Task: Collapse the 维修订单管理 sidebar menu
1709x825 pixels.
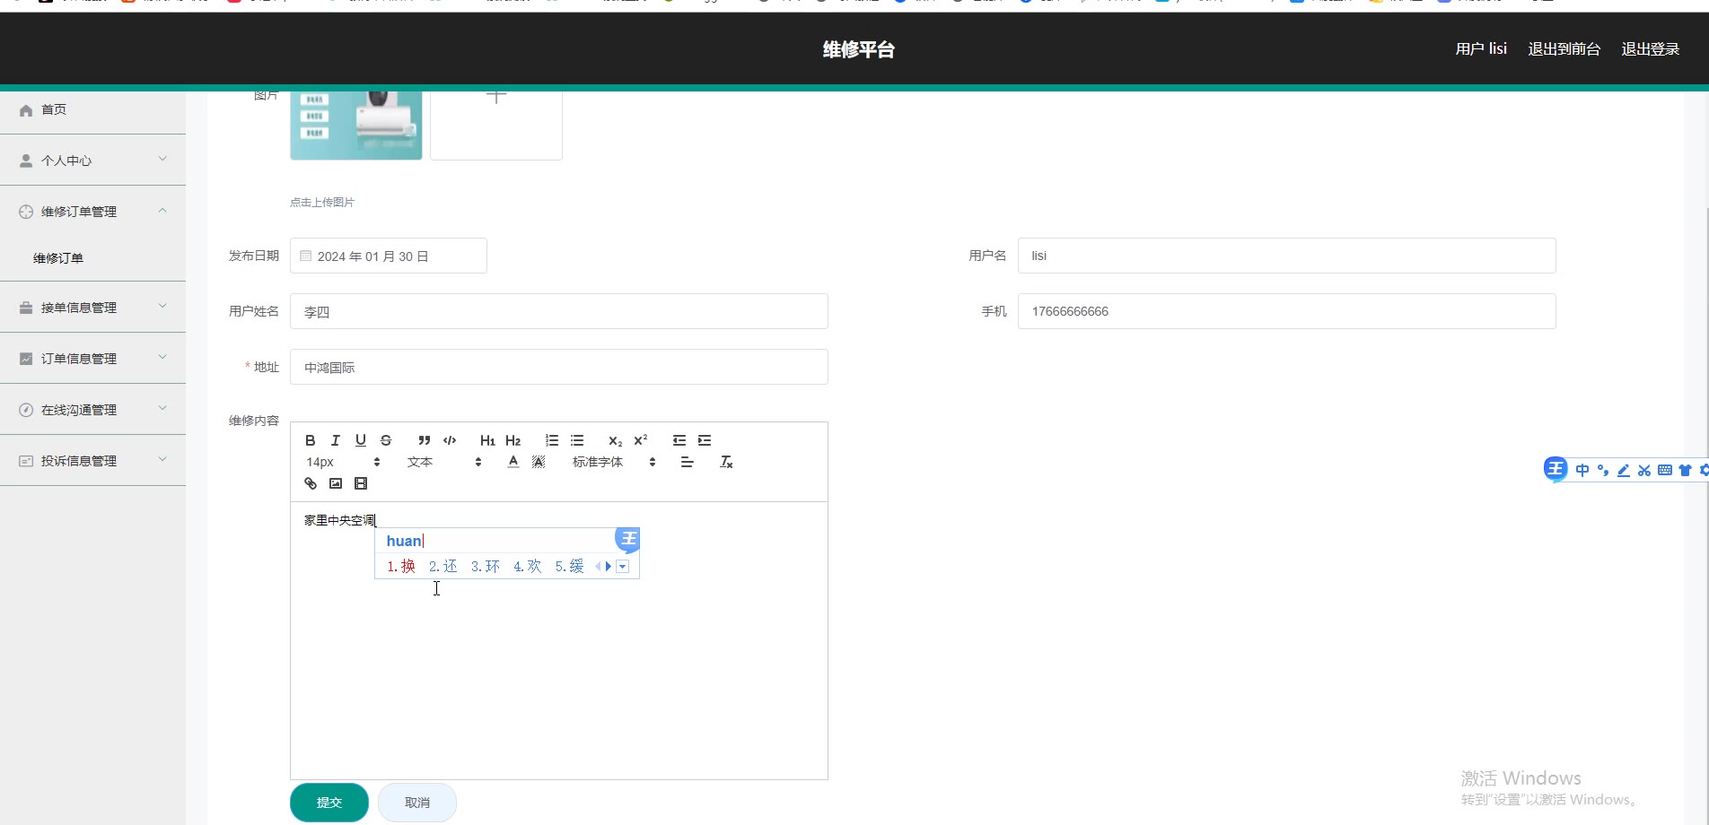Action: coord(92,212)
